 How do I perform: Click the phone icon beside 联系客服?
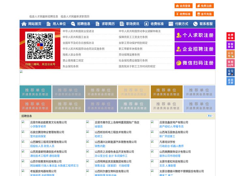(x=195, y=24)
